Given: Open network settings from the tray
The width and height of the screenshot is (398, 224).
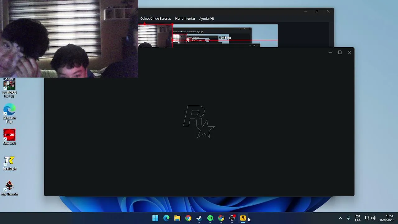Looking at the screenshot, I should click(367, 218).
